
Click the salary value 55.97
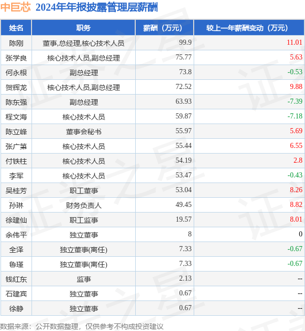pyautogui.click(x=184, y=131)
